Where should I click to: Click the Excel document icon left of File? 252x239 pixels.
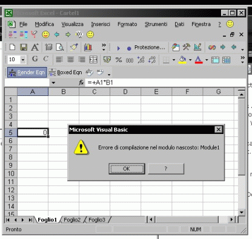(x=12, y=24)
